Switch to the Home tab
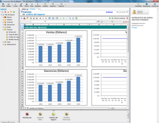The image size is (159, 123). click(25, 9)
